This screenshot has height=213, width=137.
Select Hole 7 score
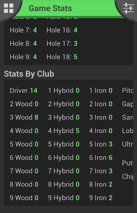point(23,30)
